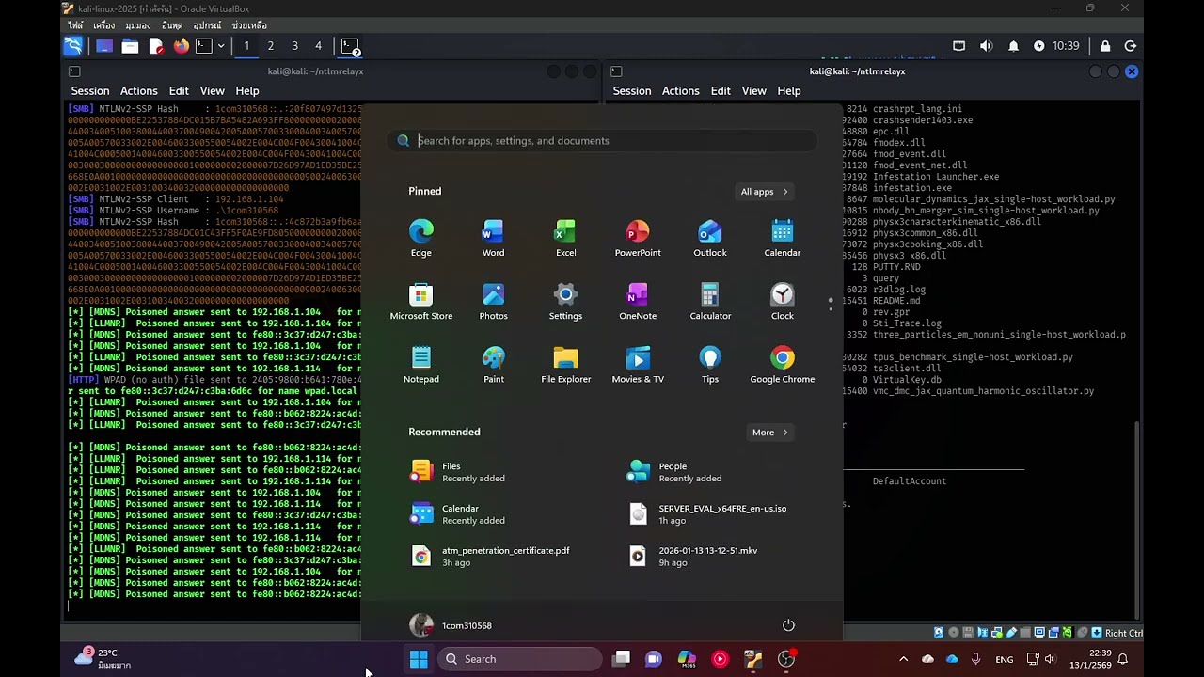Screen dimensions: 1204x677
Task: Open Paint from pinned apps
Action: tap(493, 365)
